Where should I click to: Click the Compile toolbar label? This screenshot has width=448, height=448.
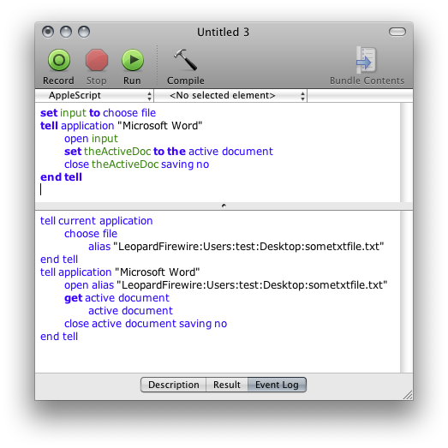[186, 81]
